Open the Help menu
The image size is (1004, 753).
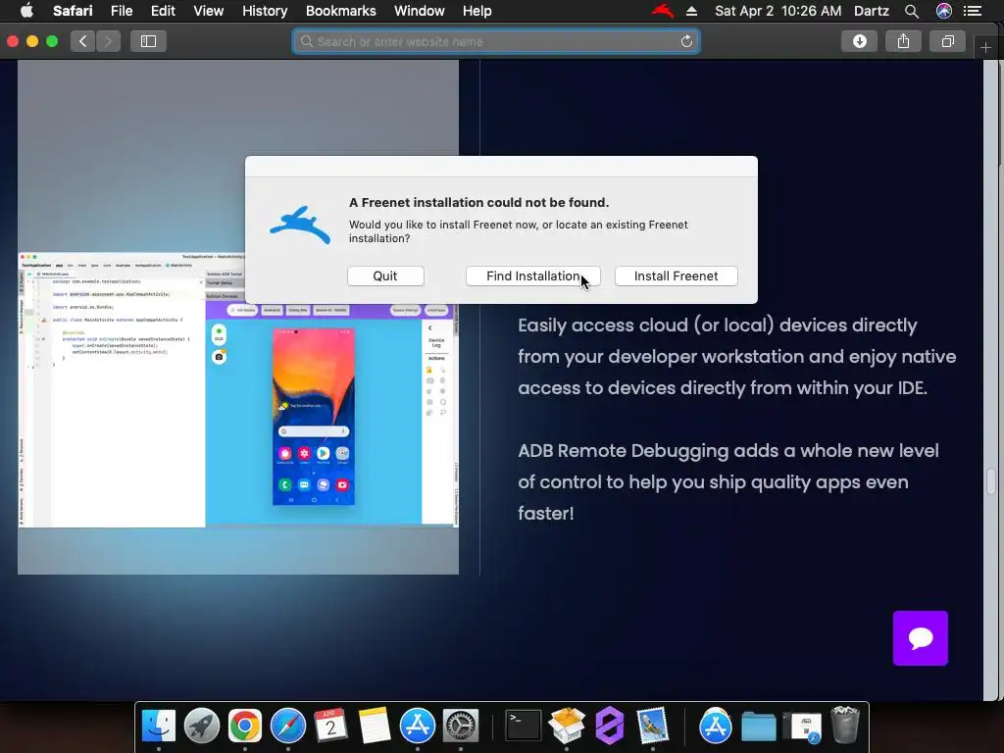[x=477, y=11]
